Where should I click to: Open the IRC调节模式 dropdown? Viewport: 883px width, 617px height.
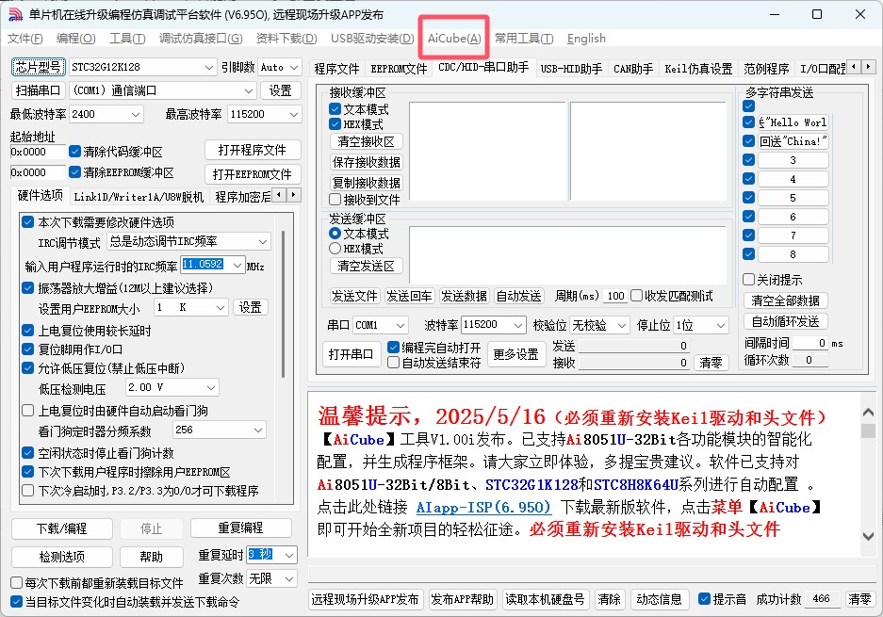coord(188,241)
